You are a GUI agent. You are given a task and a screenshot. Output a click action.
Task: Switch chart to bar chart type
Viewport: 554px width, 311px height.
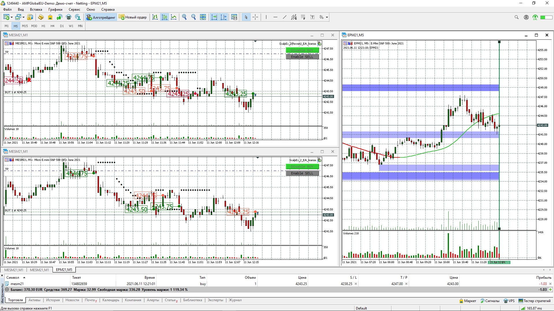click(155, 17)
